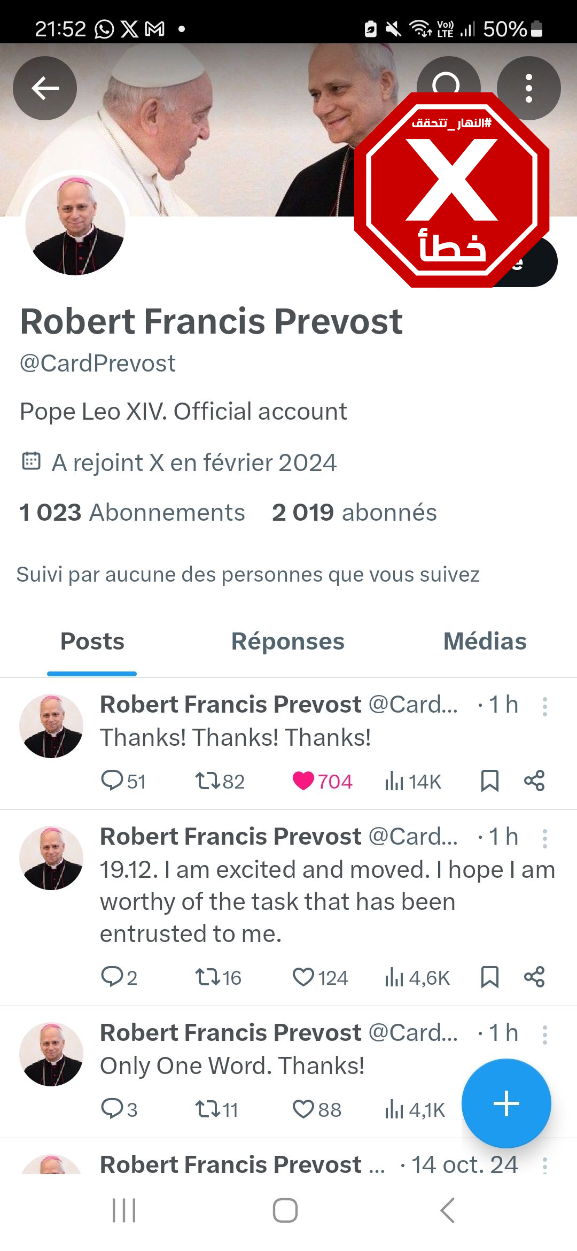Tap the back arrow button
Image resolution: width=577 pixels, height=1251 pixels.
pos(45,88)
